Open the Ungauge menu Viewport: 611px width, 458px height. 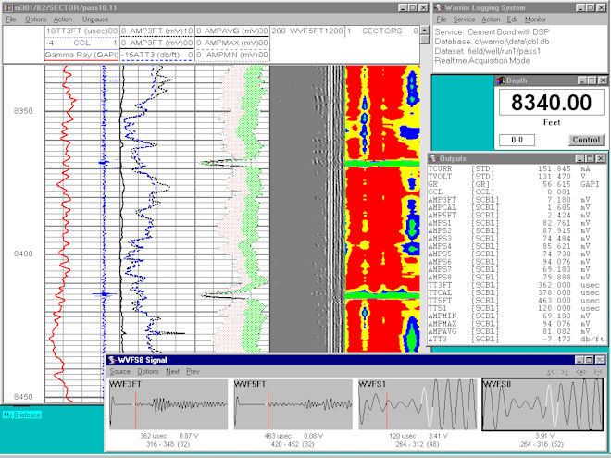tap(94, 19)
